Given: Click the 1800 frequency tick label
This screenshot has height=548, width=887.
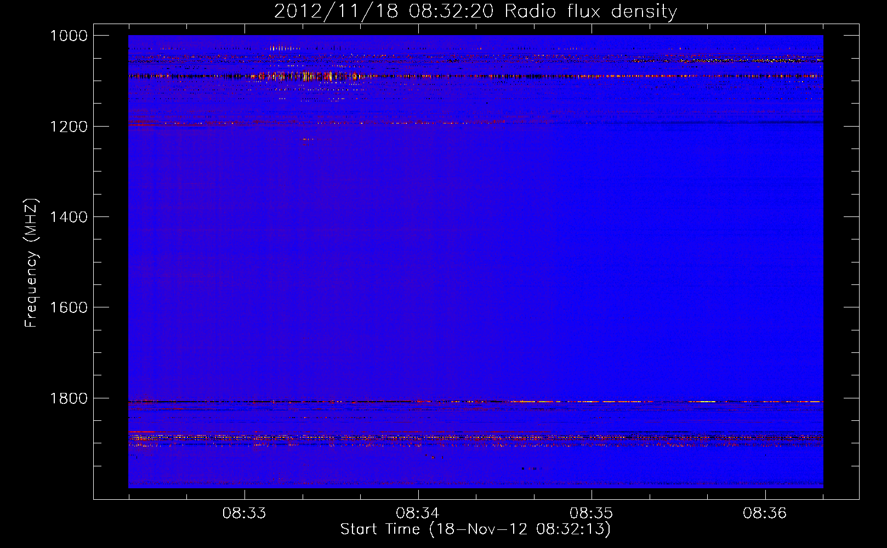Looking at the screenshot, I should click(69, 398).
